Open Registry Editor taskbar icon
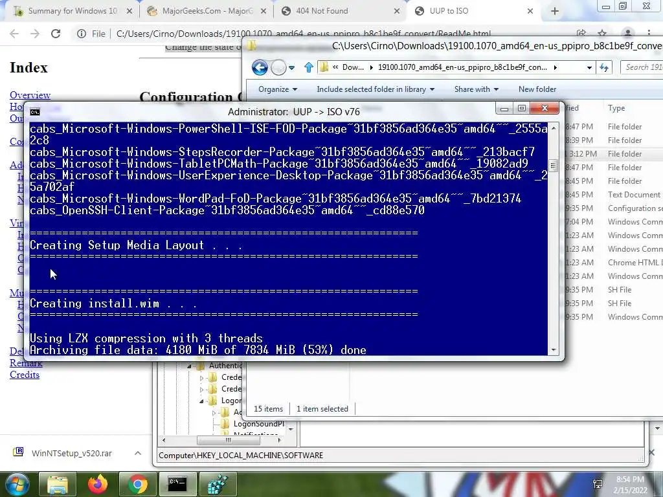Screen dimensions: 663x497 [218, 484]
